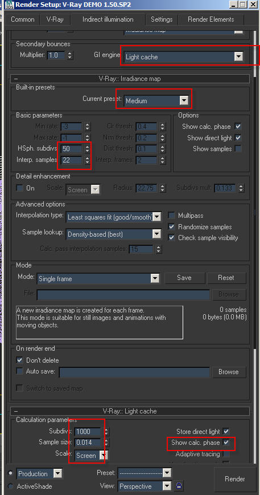Enable Detail enhancement On checkbox
The width and height of the screenshot is (260, 495).
20,188
